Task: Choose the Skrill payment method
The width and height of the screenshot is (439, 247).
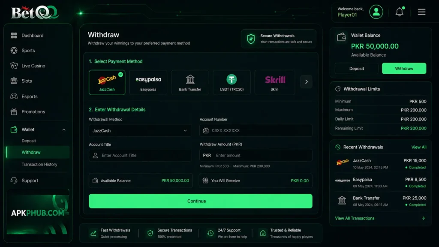Action: (275, 82)
